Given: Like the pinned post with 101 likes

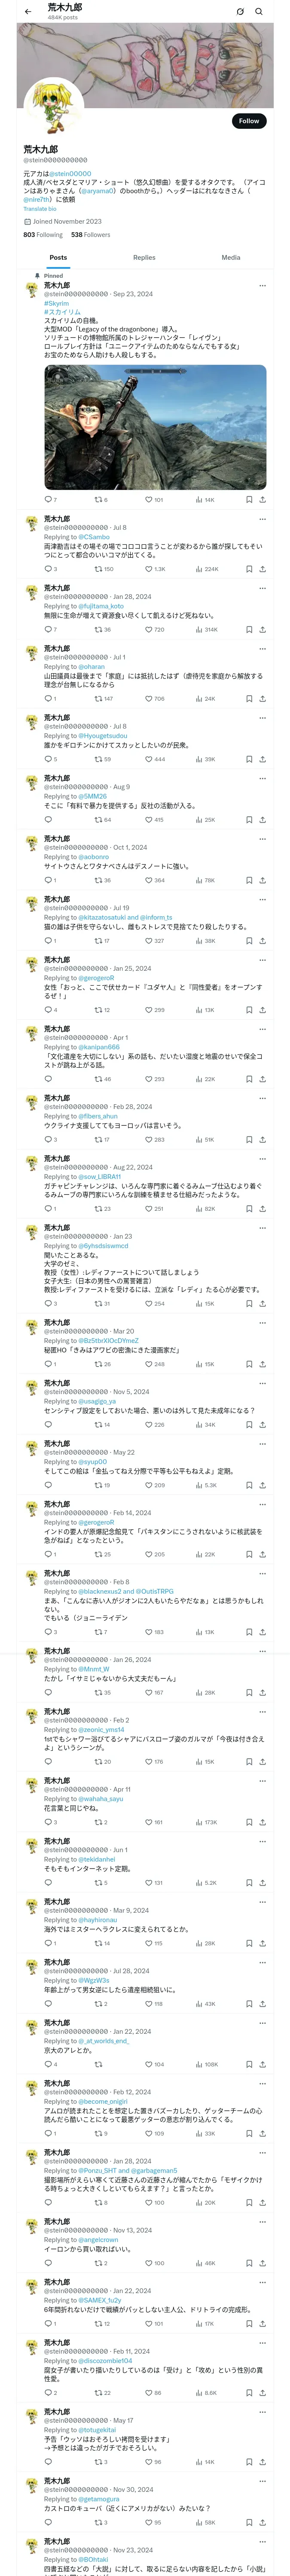Looking at the screenshot, I should pos(154,499).
